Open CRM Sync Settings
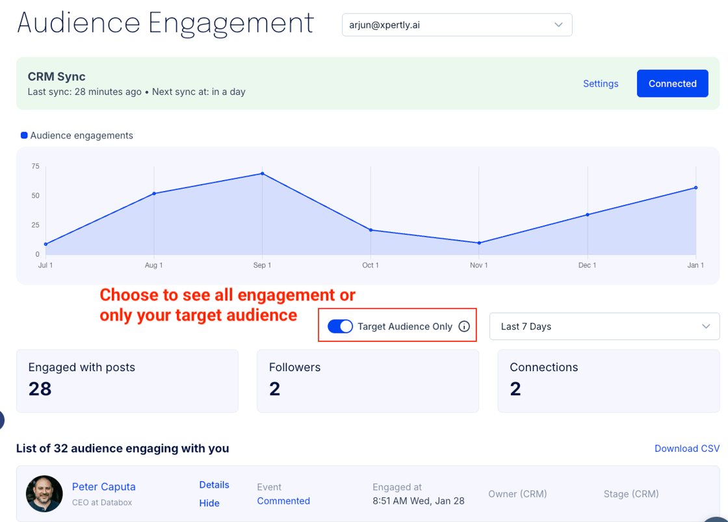The image size is (728, 522). point(600,83)
